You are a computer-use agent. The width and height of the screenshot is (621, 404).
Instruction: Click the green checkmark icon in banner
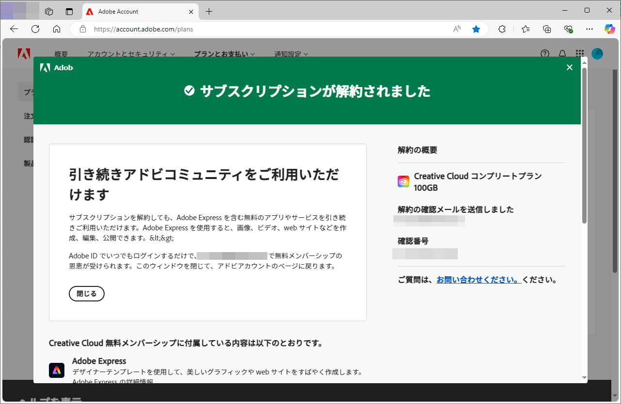pyautogui.click(x=189, y=90)
